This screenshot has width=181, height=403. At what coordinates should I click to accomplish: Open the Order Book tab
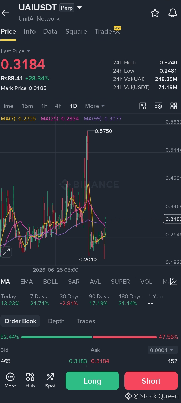coord(20,321)
